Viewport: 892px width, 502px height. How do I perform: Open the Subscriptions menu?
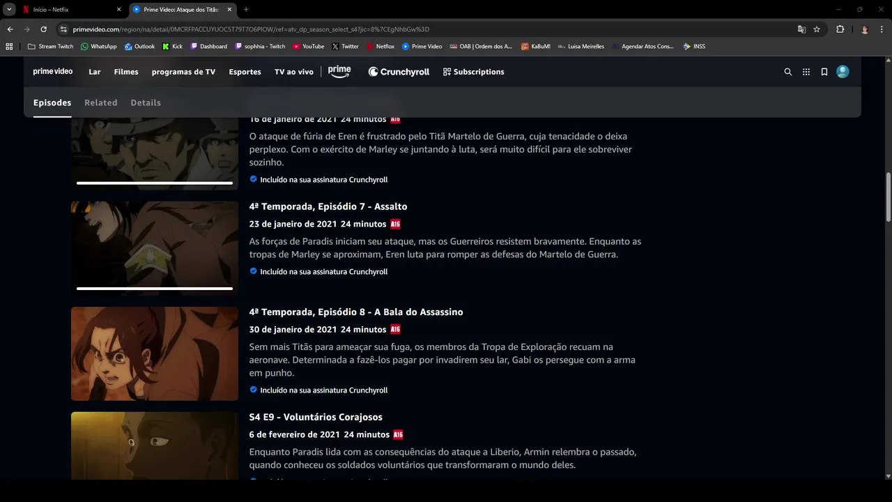(473, 72)
